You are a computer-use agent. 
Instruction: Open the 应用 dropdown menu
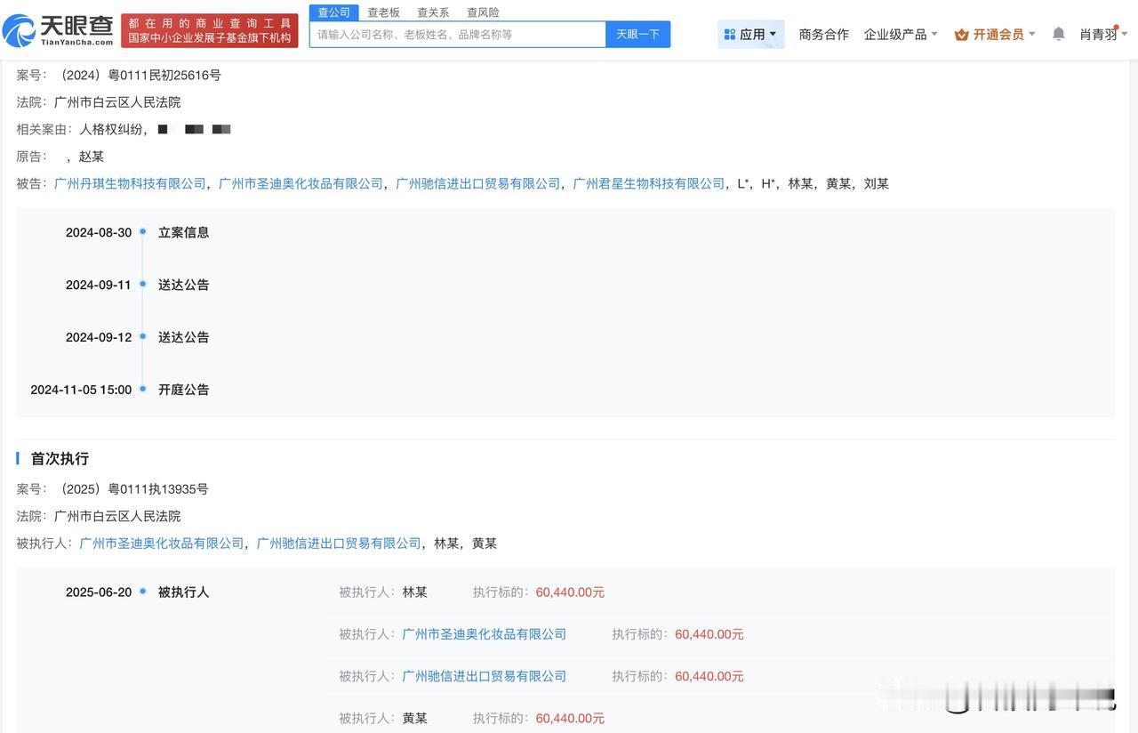tap(751, 34)
